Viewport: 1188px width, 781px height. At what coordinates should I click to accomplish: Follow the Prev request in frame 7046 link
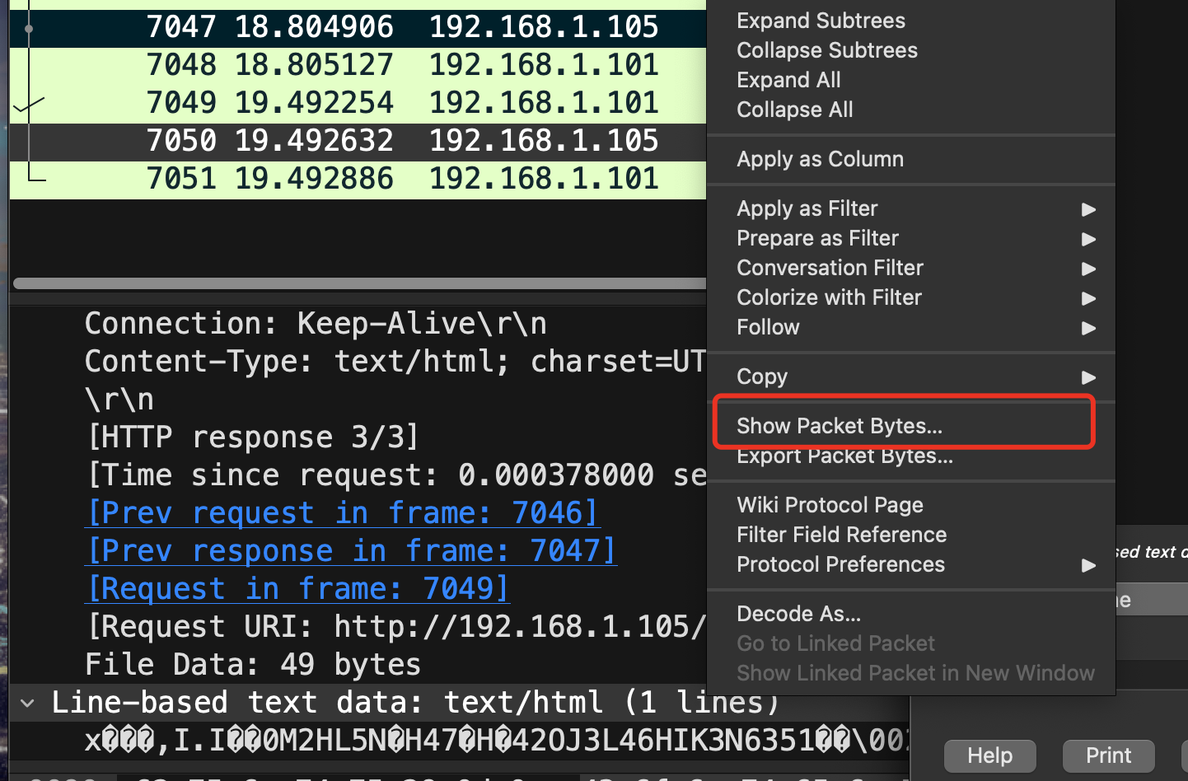click(342, 513)
